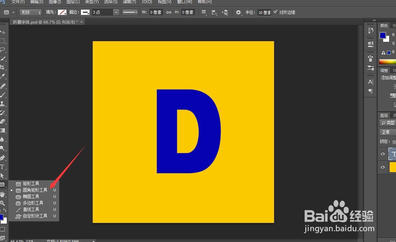
Task: Swap foreground and background colors
Action: [5, 210]
